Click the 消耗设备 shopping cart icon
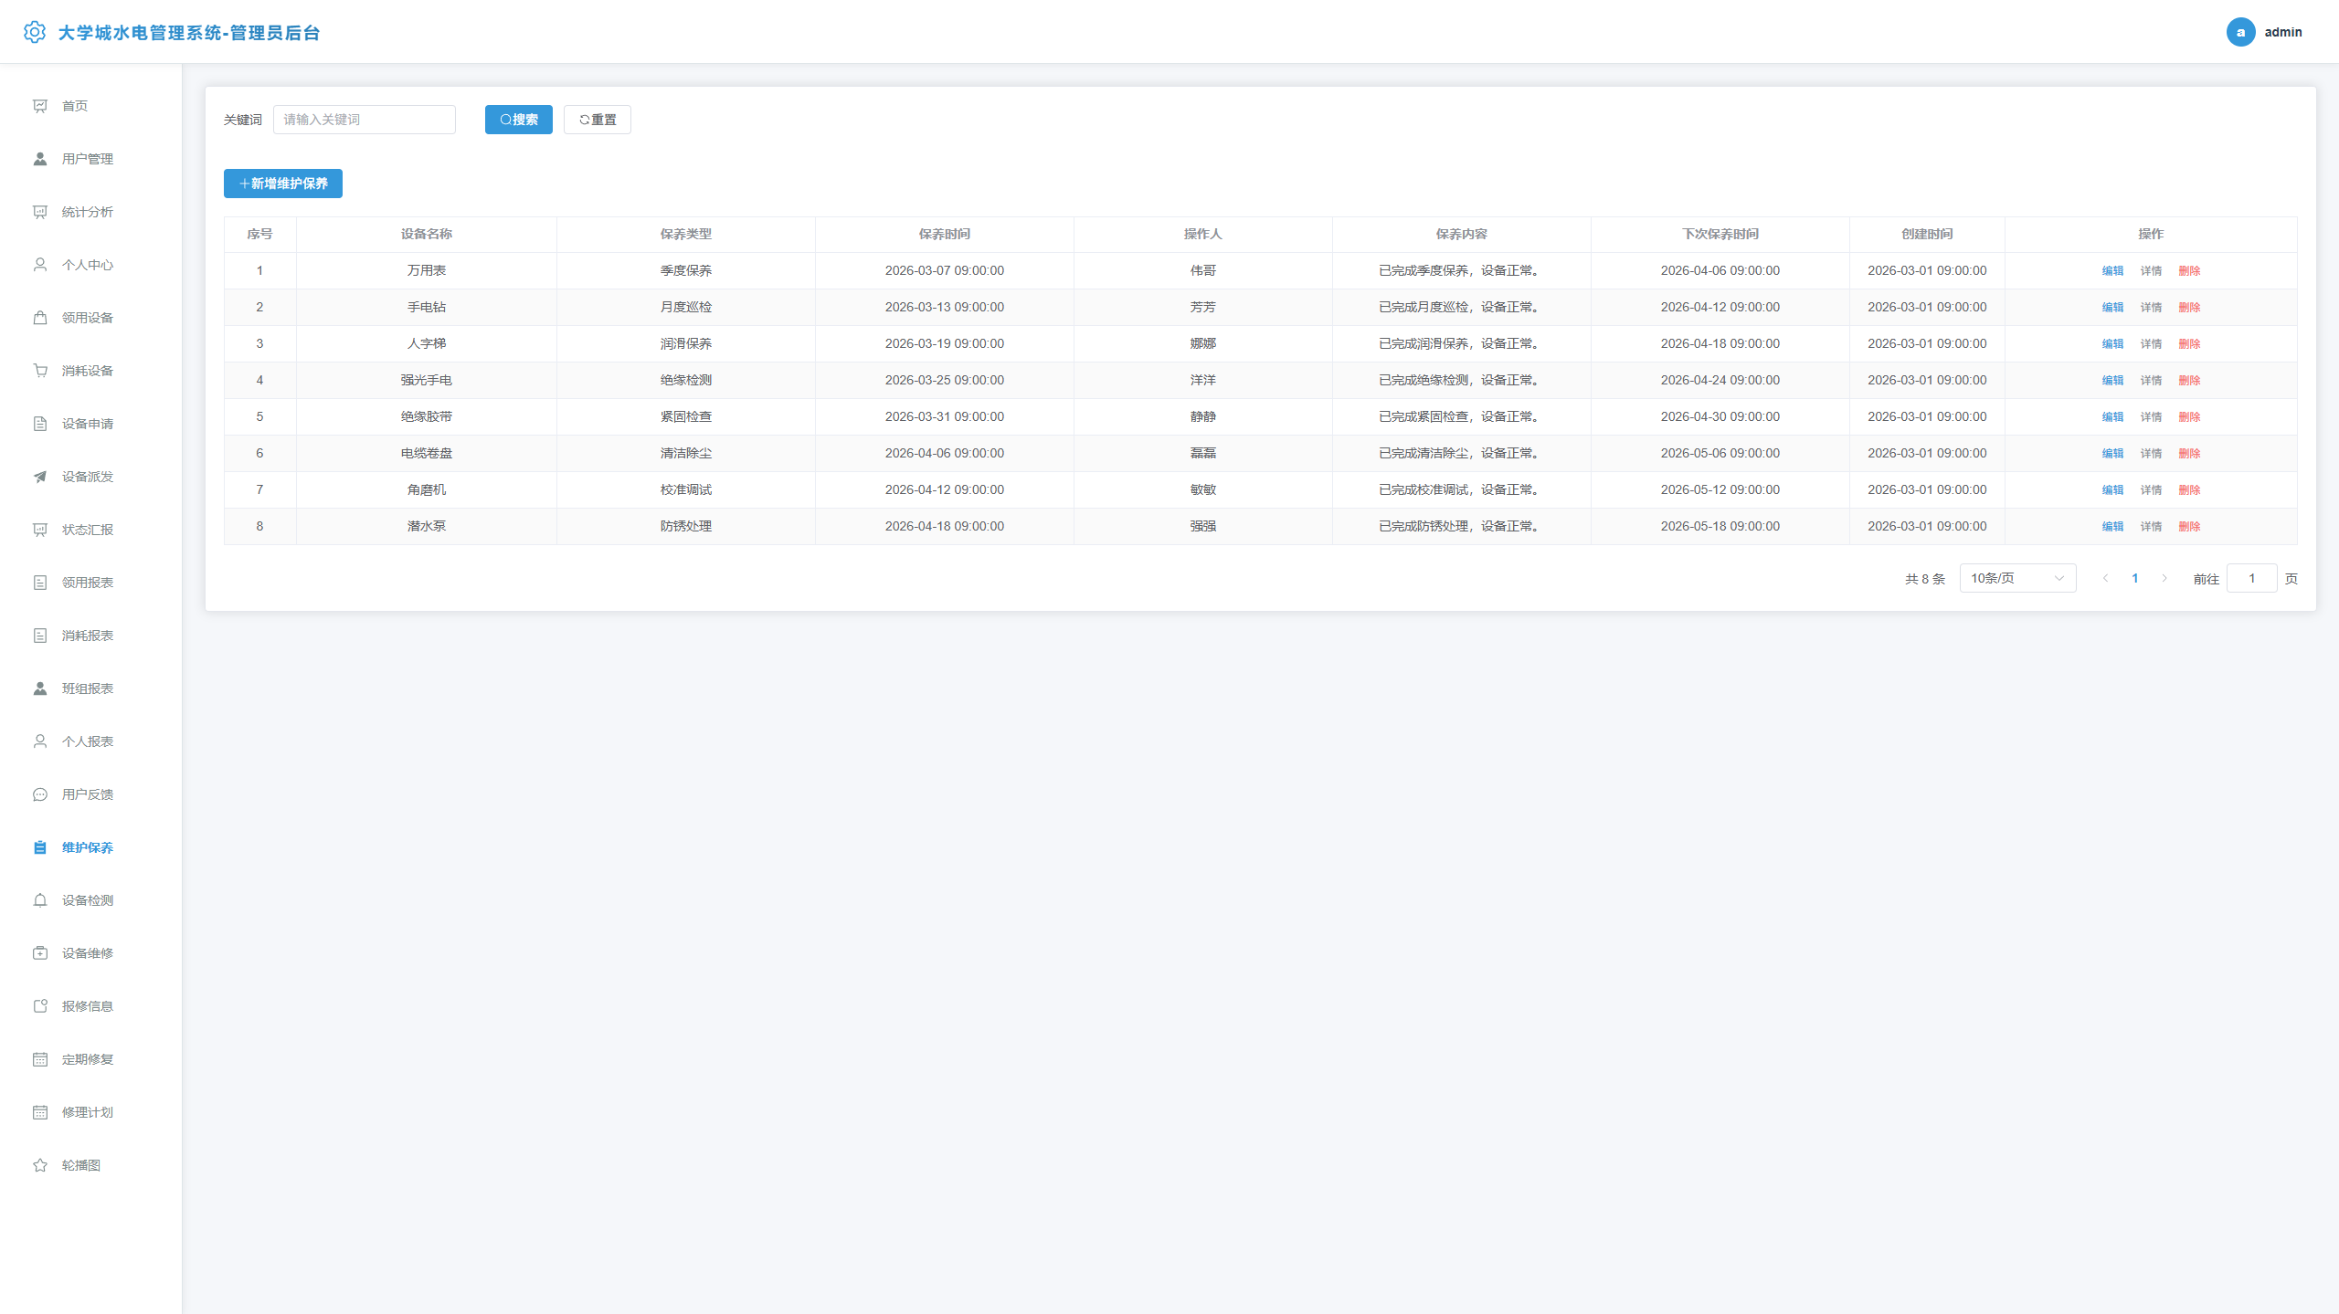Viewport: 2339px width, 1314px height. coord(40,371)
